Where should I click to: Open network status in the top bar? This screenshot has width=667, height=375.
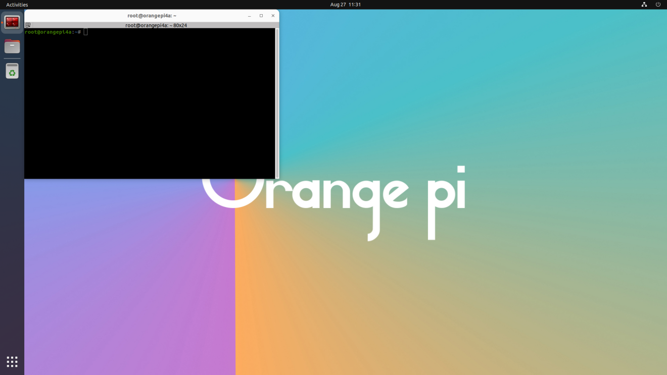pos(644,5)
